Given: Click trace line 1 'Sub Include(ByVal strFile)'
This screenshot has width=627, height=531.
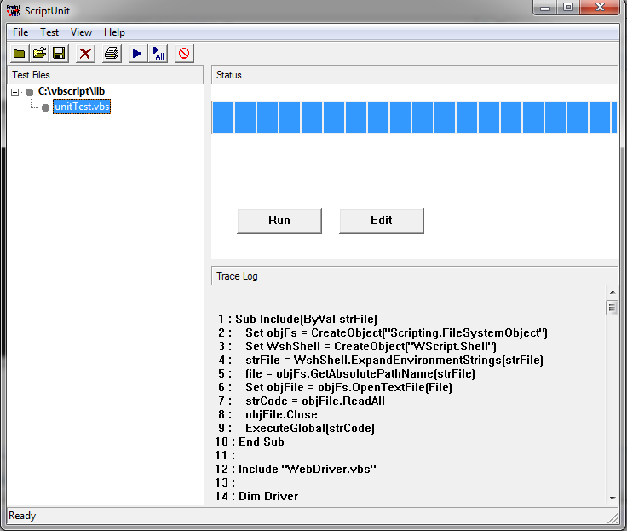Looking at the screenshot, I should coord(296,319).
